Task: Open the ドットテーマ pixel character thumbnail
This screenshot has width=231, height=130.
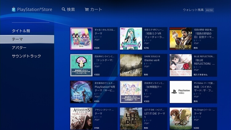Action: [x=81, y=65]
